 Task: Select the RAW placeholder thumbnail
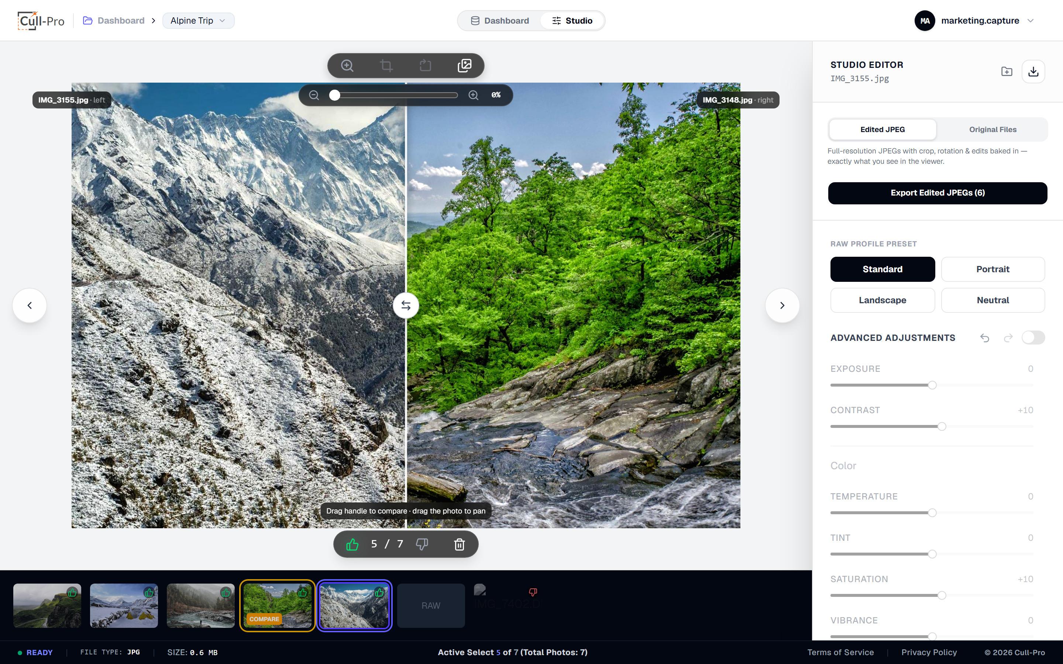[x=431, y=606]
